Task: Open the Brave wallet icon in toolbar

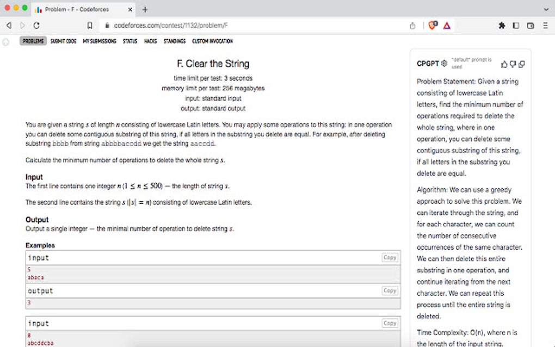Action: (530, 26)
